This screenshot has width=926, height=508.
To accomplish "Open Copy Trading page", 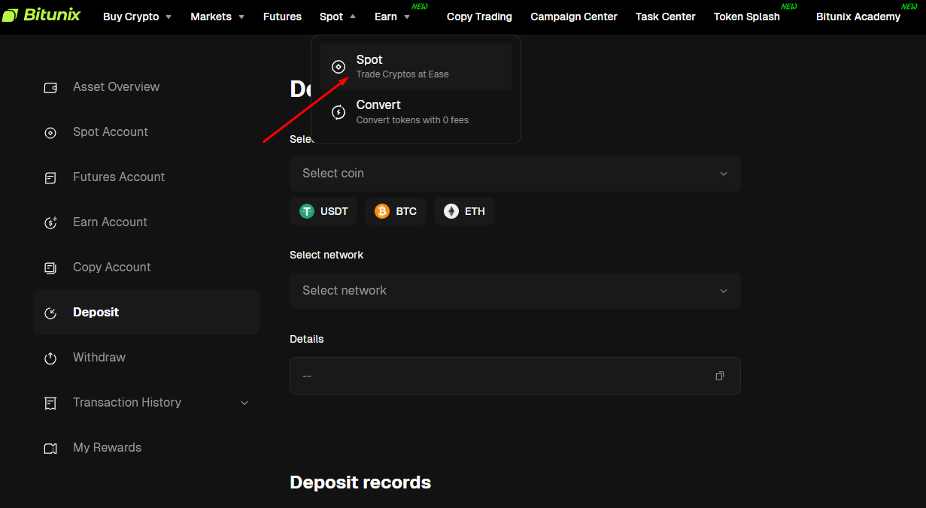I will [479, 17].
